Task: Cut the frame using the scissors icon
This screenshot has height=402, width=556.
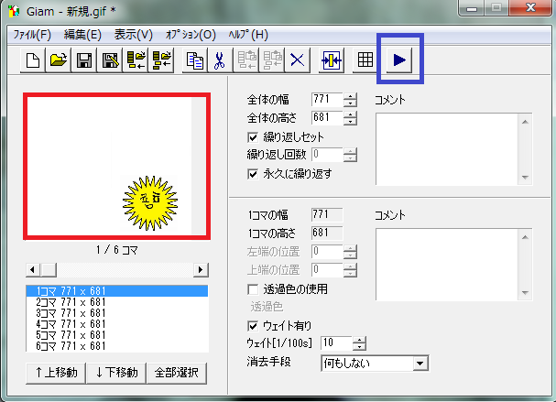Action: 220,60
